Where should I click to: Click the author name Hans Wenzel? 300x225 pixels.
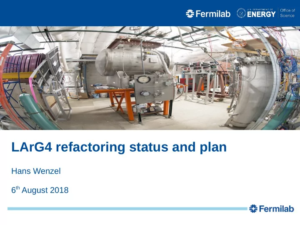[36, 171]
